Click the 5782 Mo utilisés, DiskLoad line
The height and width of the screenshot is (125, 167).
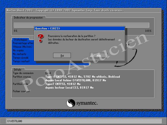pos(83,77)
